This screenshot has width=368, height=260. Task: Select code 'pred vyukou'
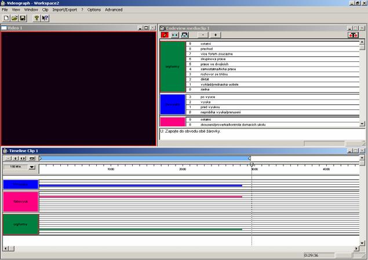[x=273, y=107]
